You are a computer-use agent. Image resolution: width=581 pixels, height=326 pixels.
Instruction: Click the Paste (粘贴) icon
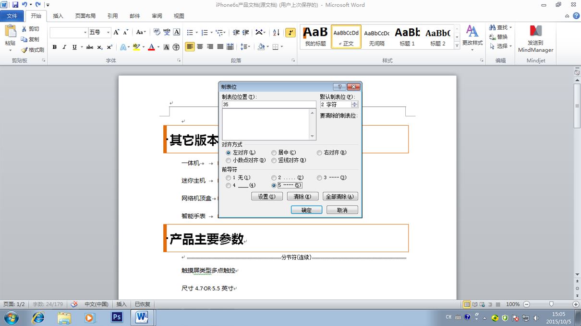pyautogui.click(x=10, y=32)
